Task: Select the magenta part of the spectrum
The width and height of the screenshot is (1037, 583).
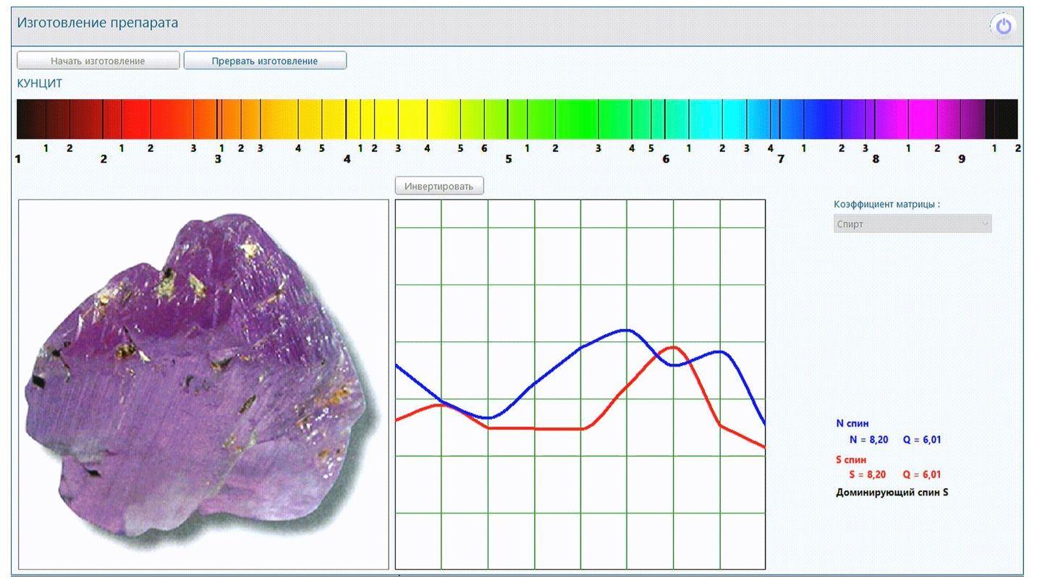Action: click(912, 119)
